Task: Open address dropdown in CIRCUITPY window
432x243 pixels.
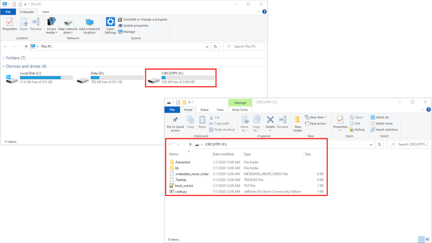Action: 371,144
